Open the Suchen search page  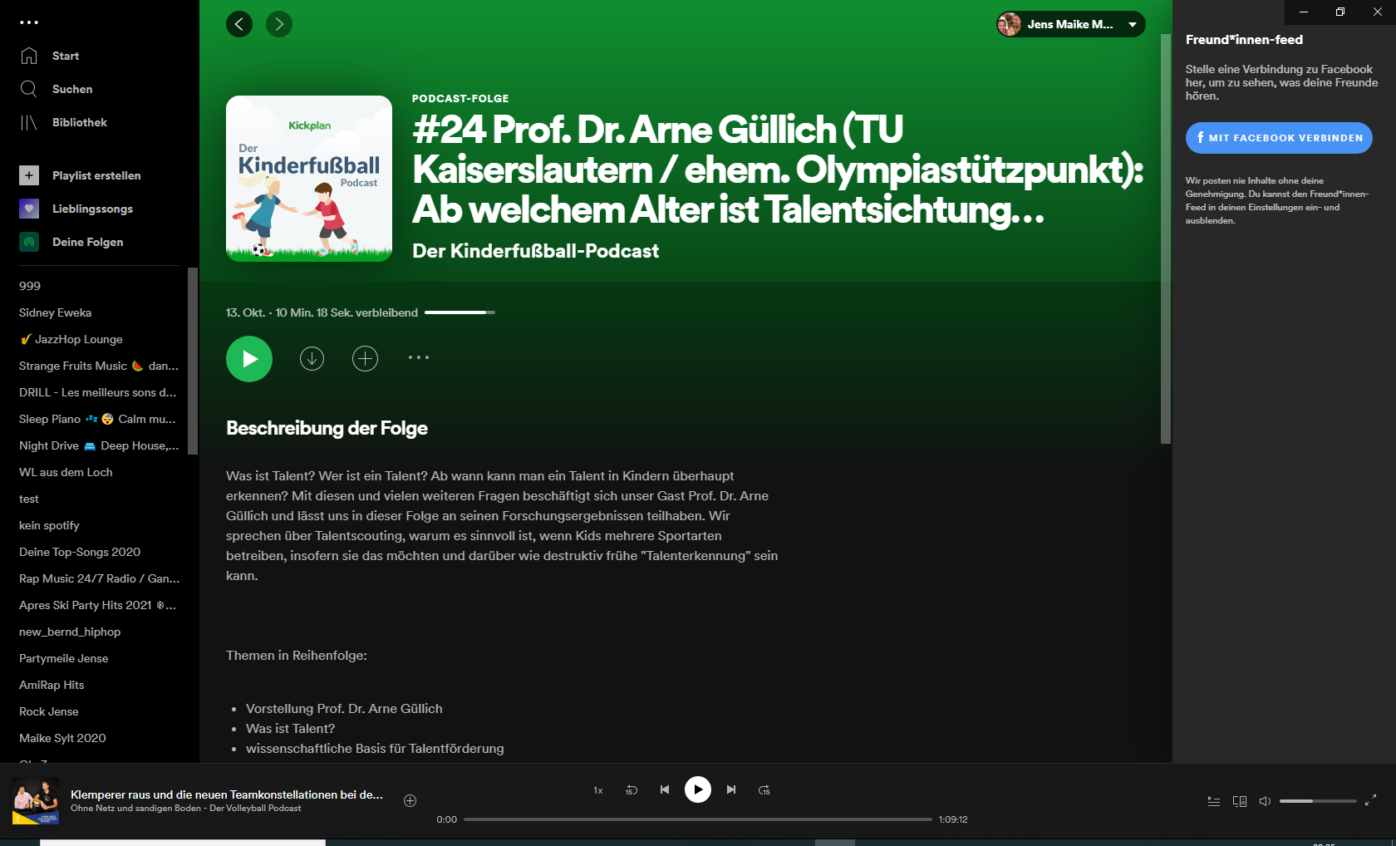click(x=72, y=89)
